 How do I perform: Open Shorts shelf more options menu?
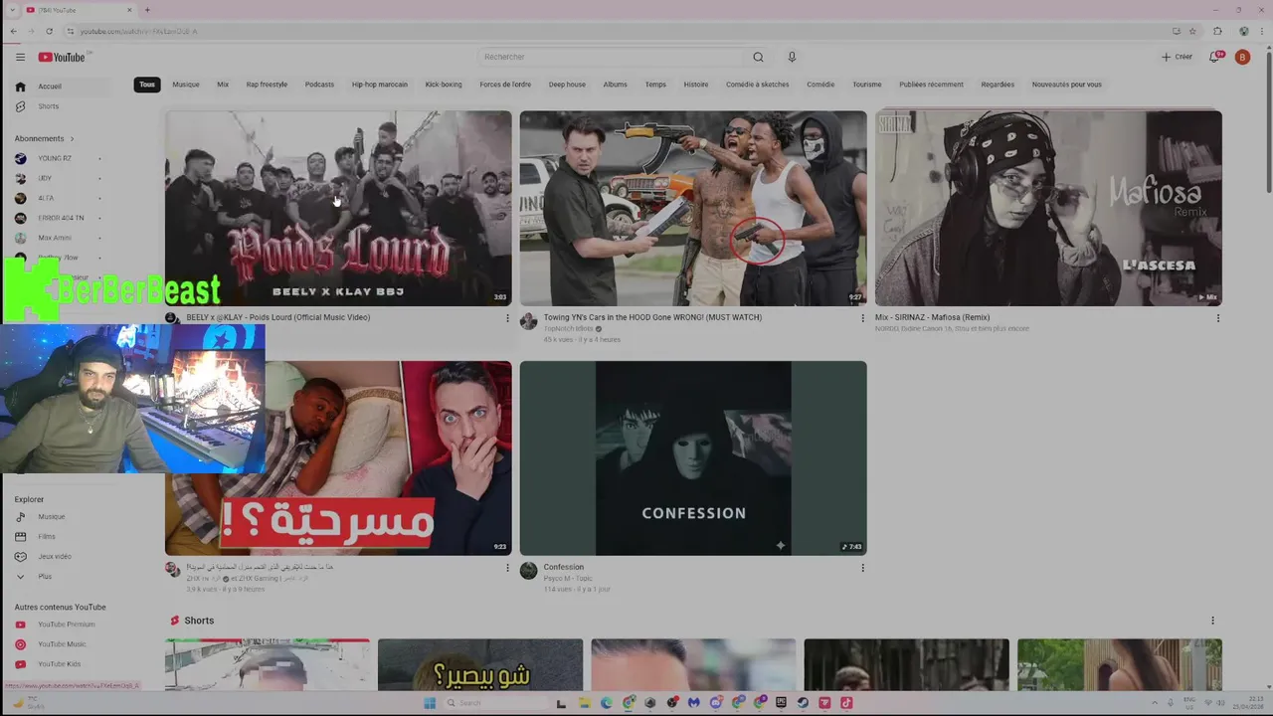1212,621
